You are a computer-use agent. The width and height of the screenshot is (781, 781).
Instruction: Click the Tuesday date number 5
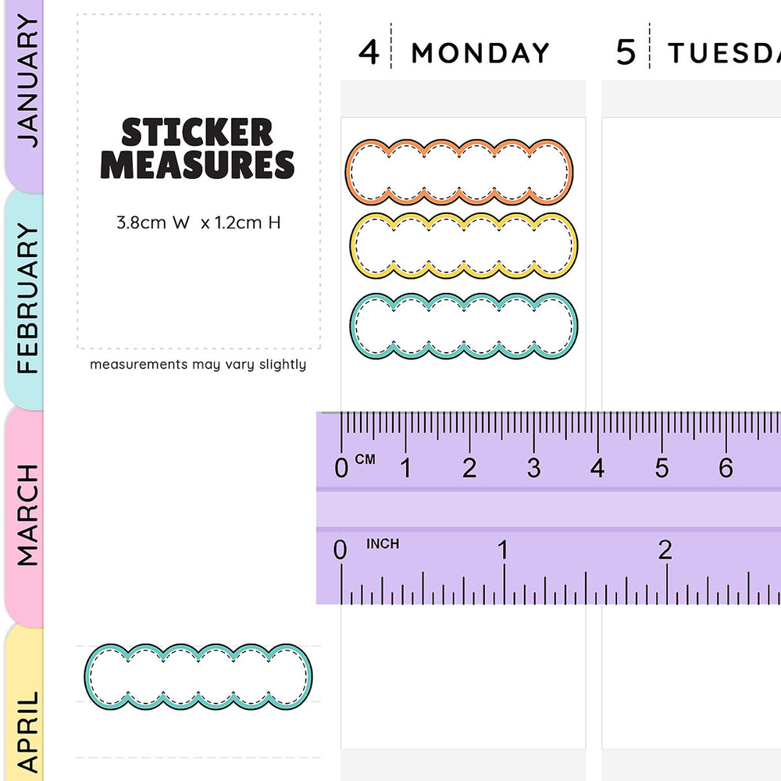[x=626, y=53]
